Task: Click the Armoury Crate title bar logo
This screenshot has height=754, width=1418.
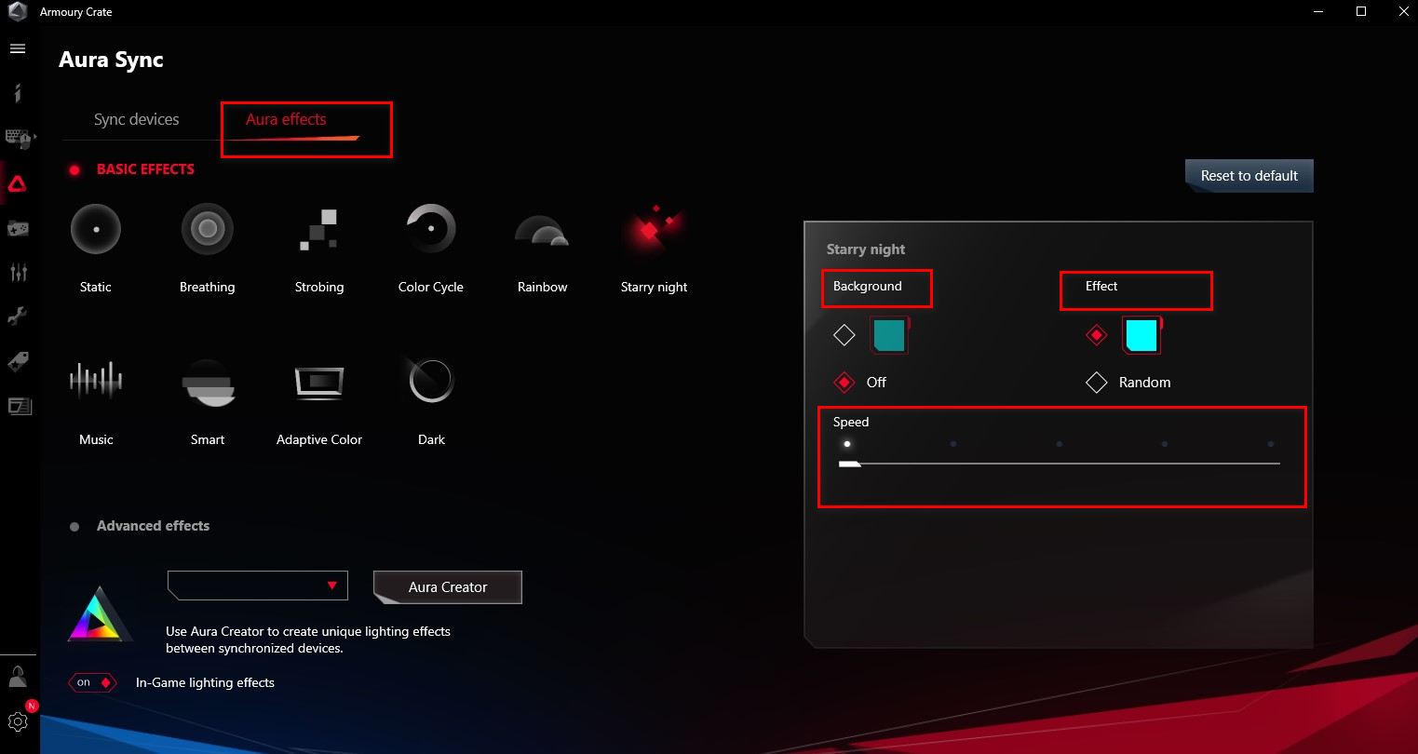Action: click(19, 12)
